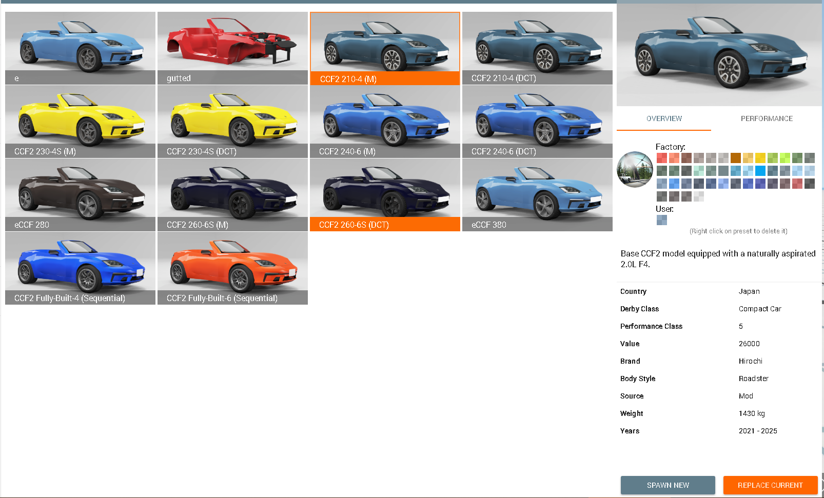This screenshot has height=498, width=824.
Task: Select the gutted car configuration
Action: [232, 48]
